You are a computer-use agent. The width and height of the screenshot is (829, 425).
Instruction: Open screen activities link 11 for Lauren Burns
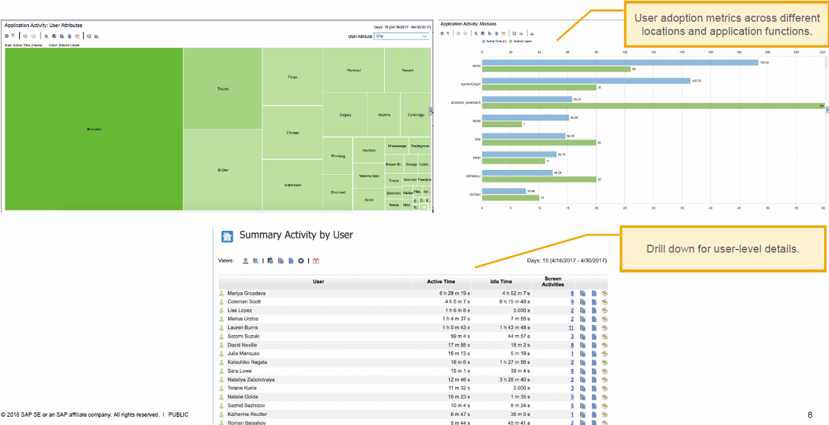point(571,328)
